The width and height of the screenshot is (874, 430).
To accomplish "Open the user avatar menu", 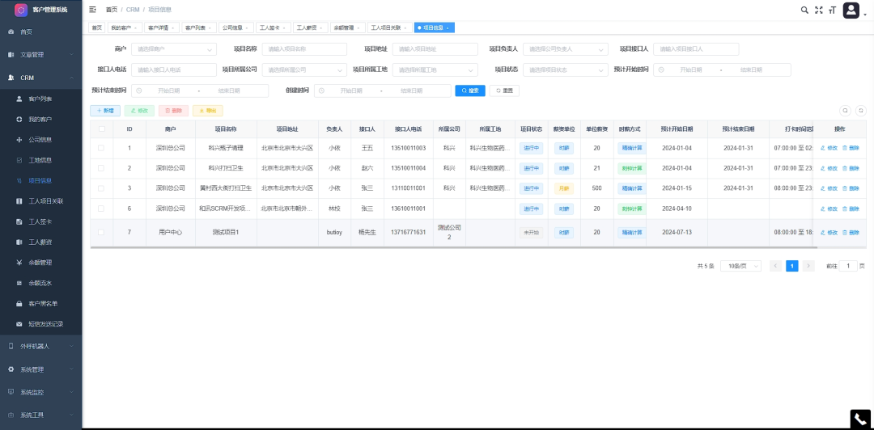I will (x=851, y=10).
